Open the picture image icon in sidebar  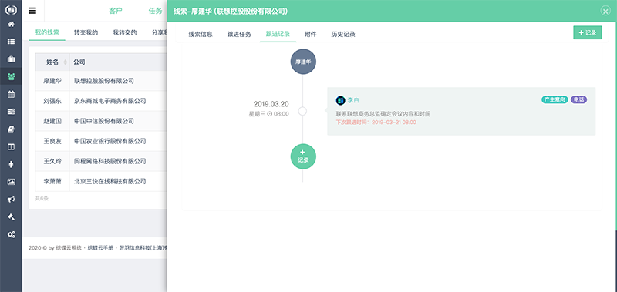tap(11, 182)
